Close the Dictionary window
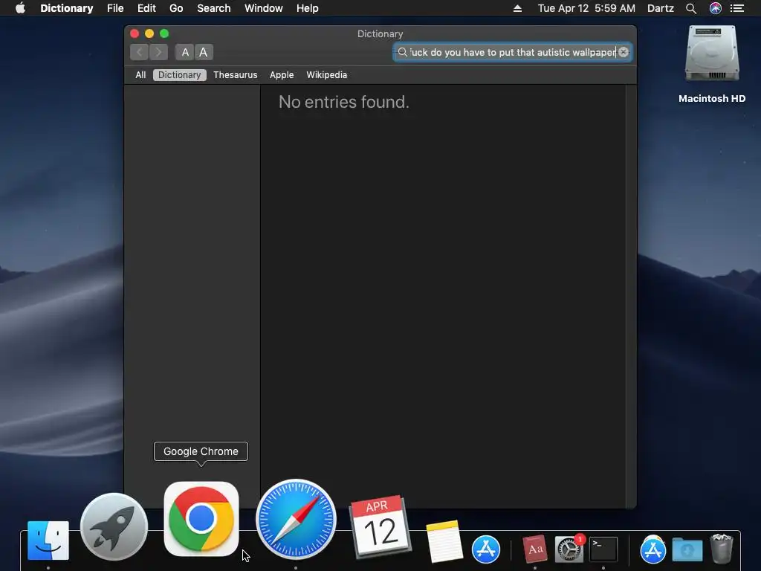Screen dimensions: 761x571 [135, 33]
